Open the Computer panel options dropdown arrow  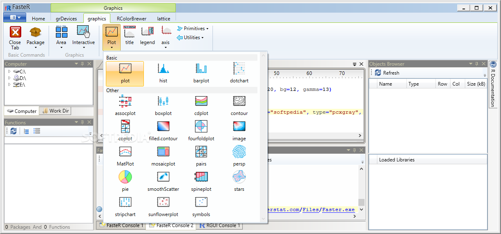(x=76, y=64)
